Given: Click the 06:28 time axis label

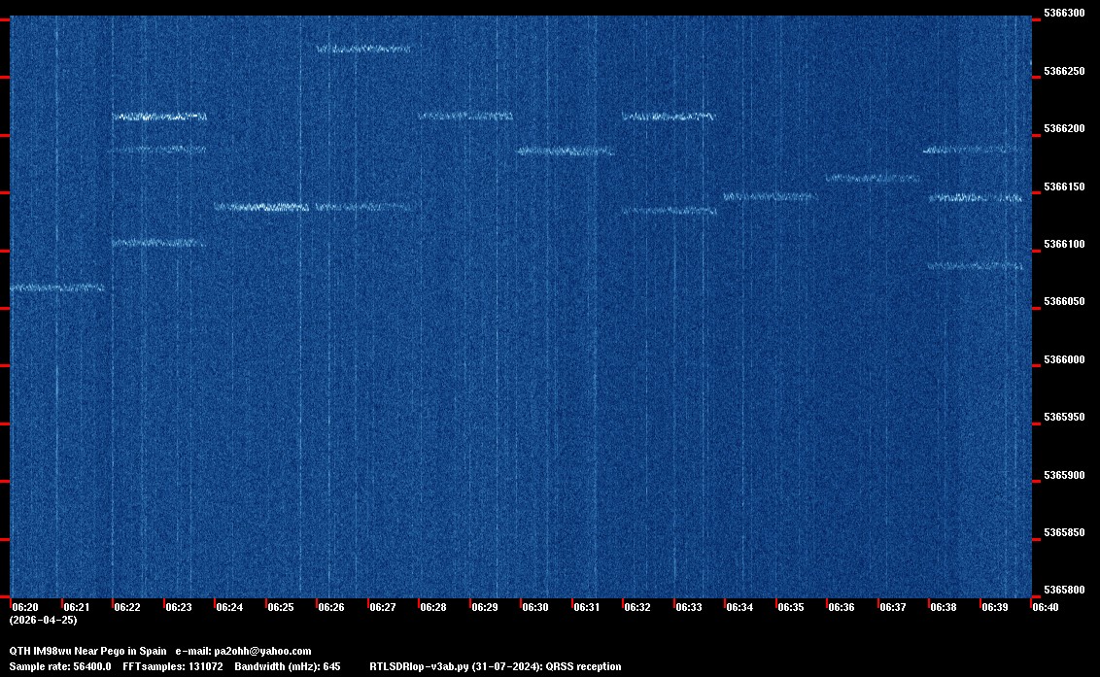Looking at the screenshot, I should [x=433, y=607].
